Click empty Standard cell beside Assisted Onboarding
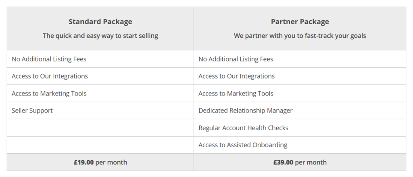Viewport: 413px width, 177px height. pos(100,145)
